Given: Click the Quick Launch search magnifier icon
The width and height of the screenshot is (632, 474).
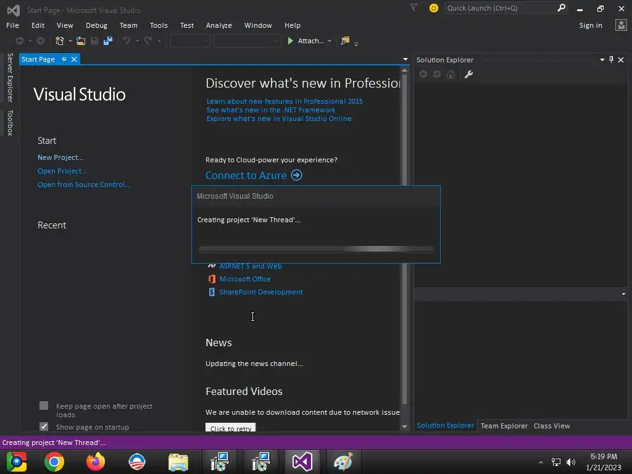Looking at the screenshot, I should [561, 7].
